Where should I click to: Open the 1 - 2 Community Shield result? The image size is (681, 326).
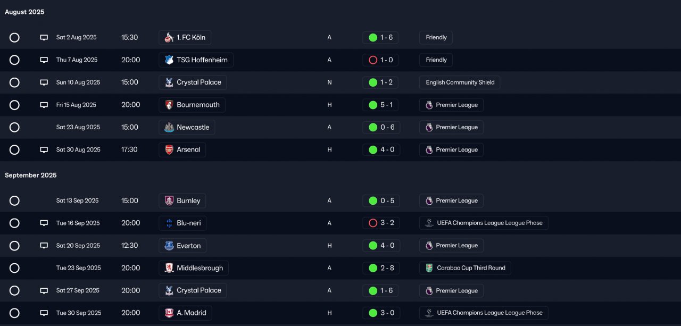click(x=381, y=82)
